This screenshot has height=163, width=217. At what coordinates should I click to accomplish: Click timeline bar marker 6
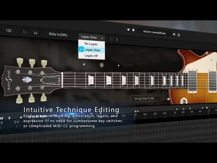pos(175,113)
